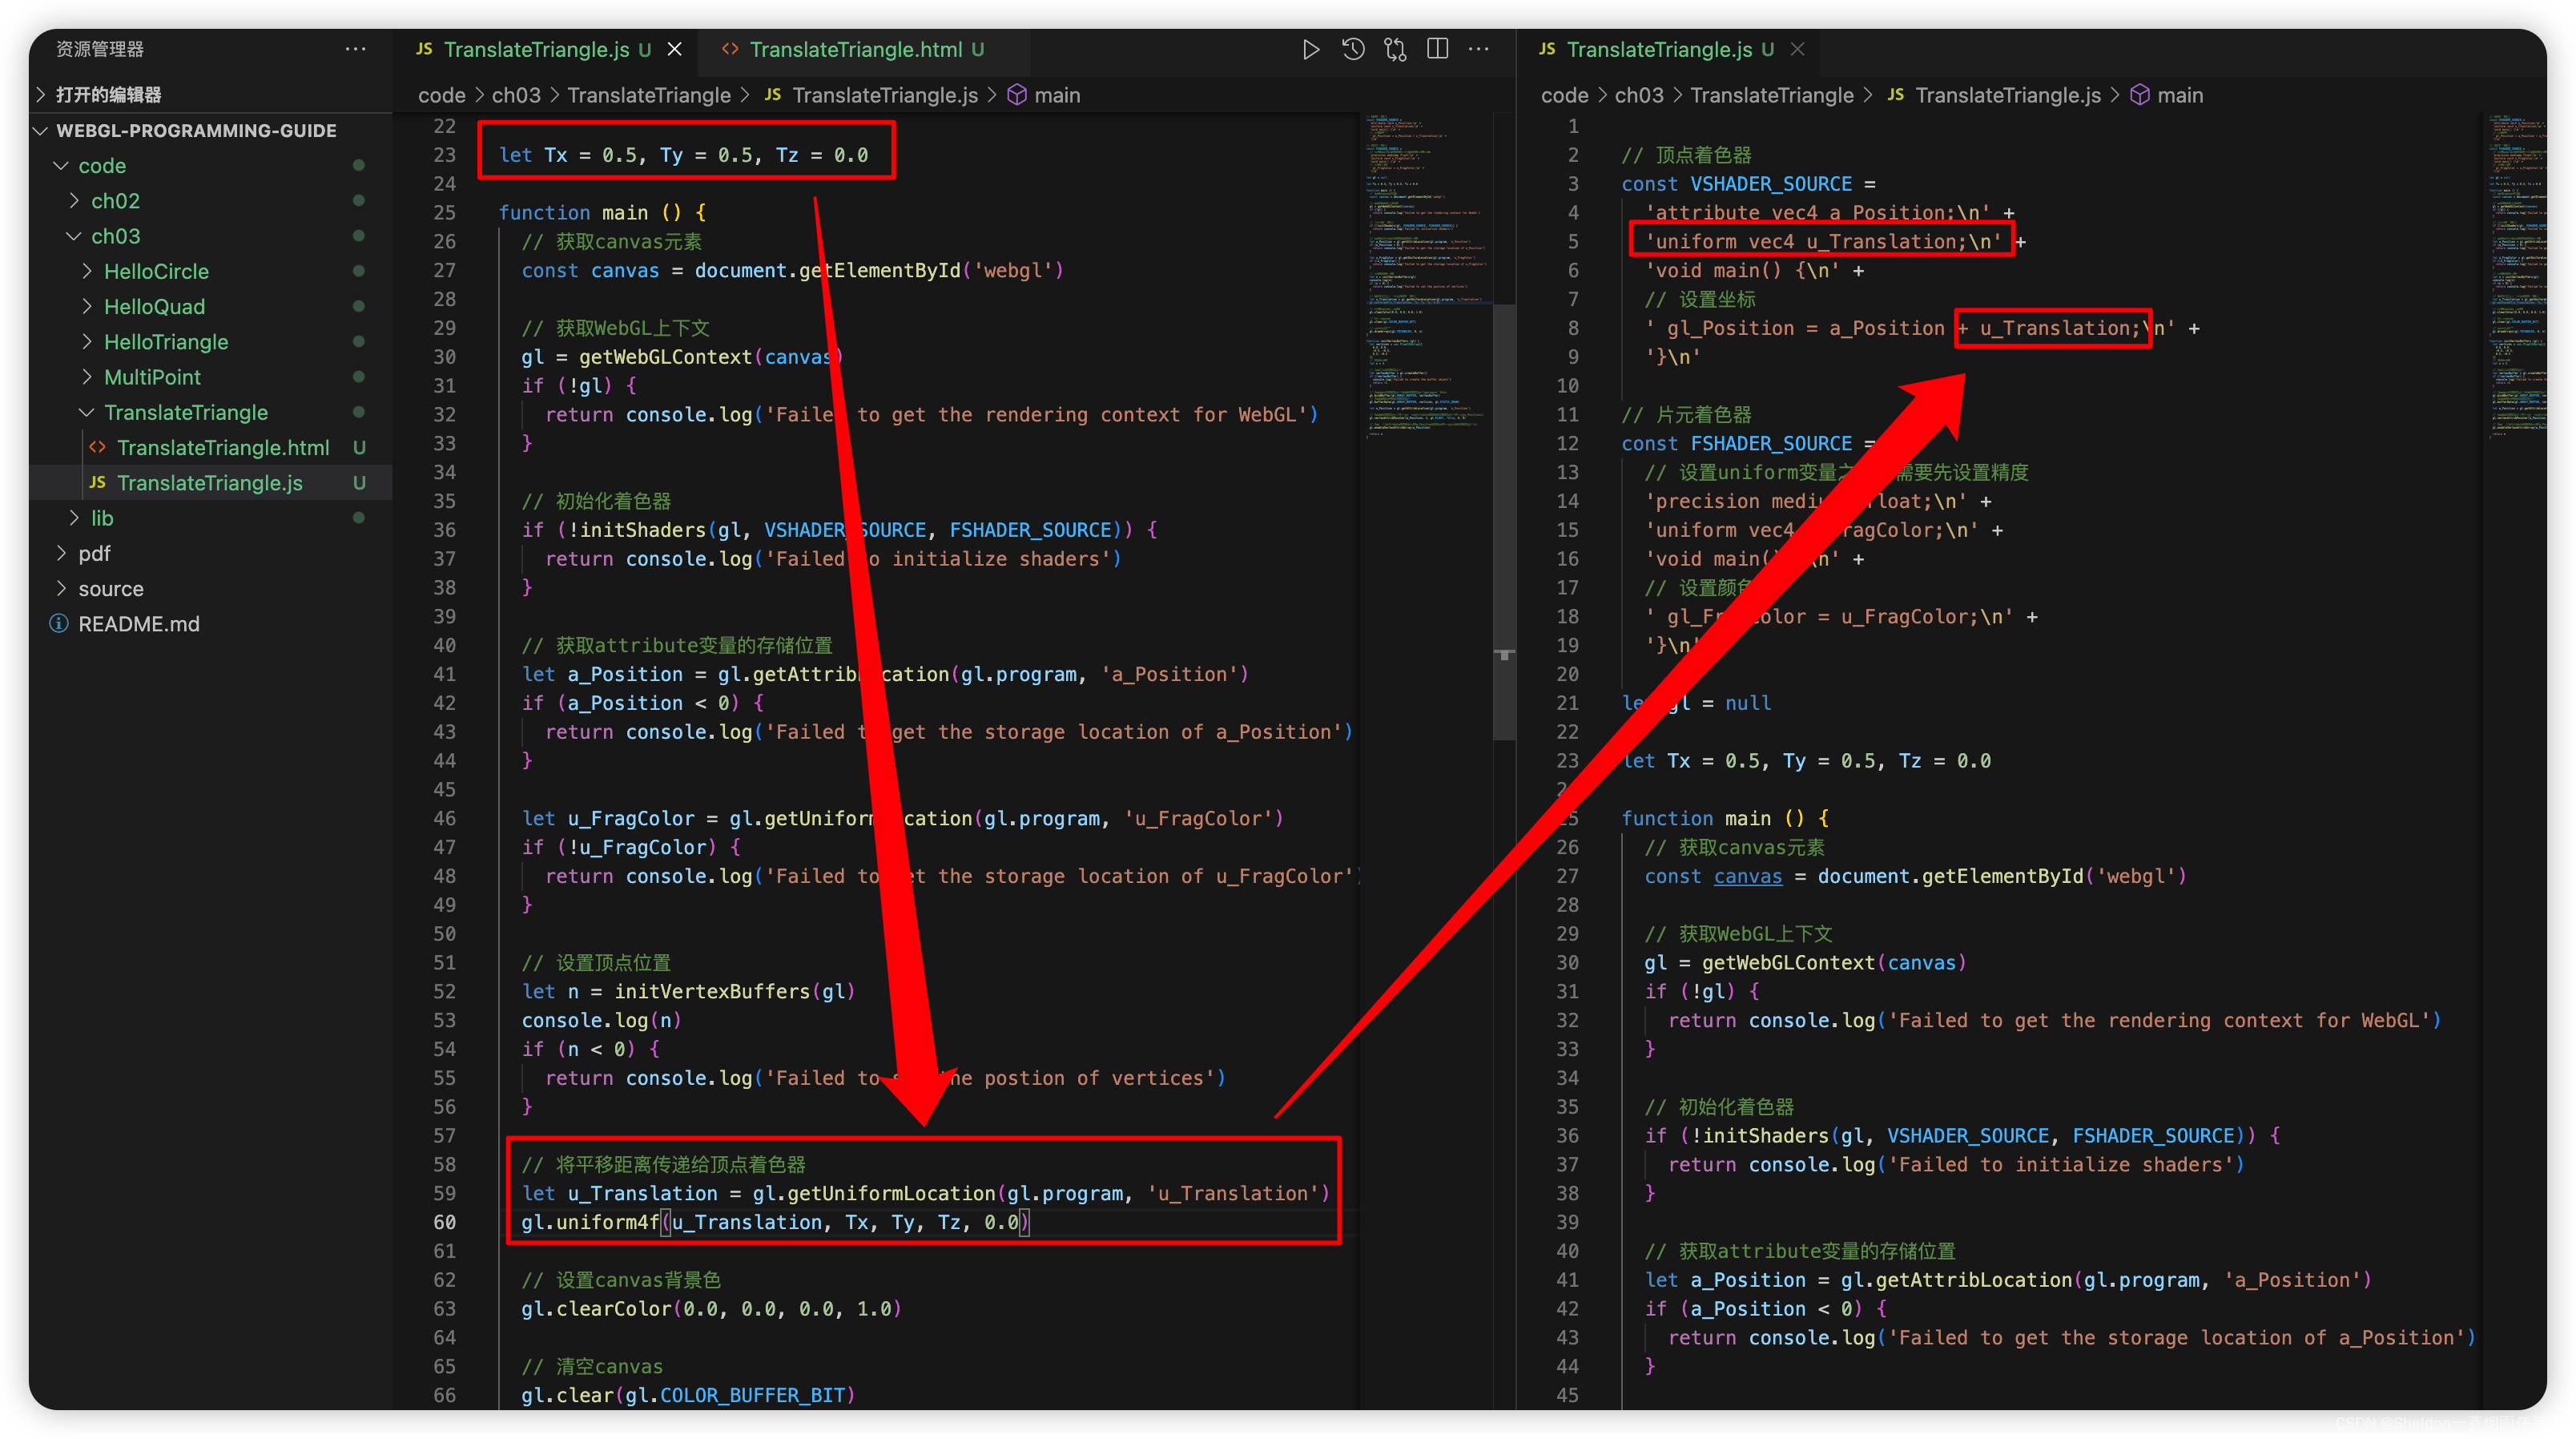The width and height of the screenshot is (2576, 1439).
Task: Collapse the ch03 folder
Action: click(x=115, y=236)
